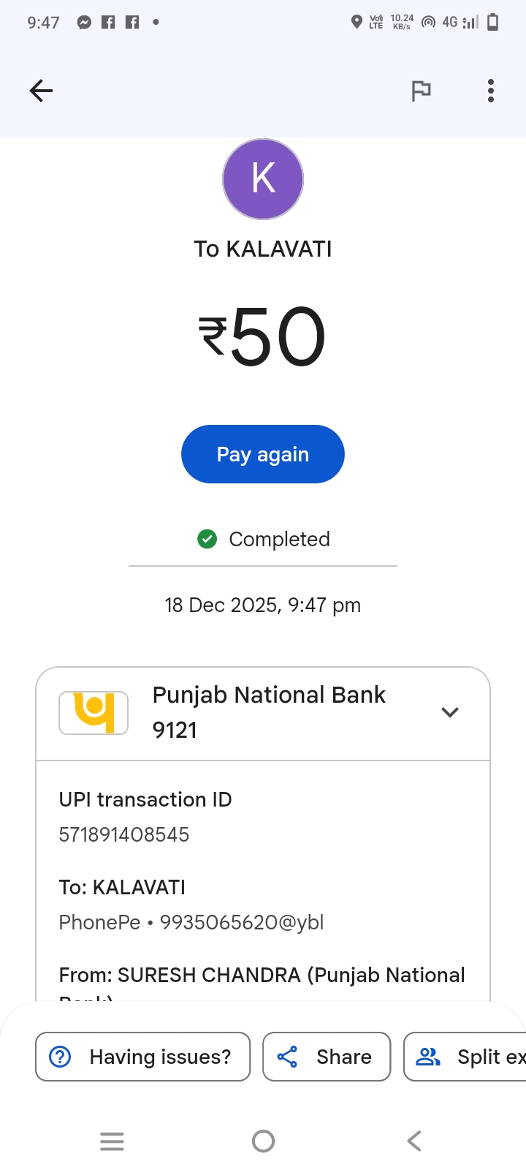This screenshot has height=1170, width=526.
Task: Tap the green Completed checkmark icon
Action: click(x=207, y=540)
